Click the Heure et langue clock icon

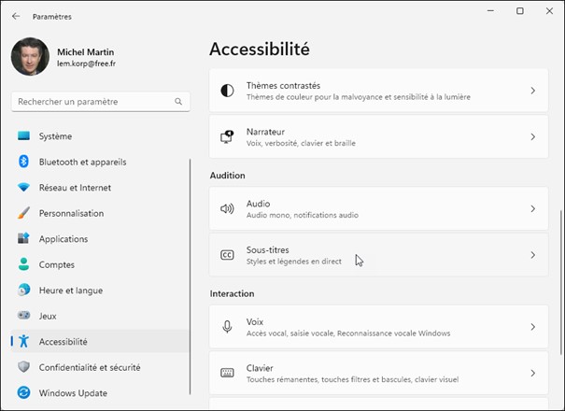coord(23,291)
